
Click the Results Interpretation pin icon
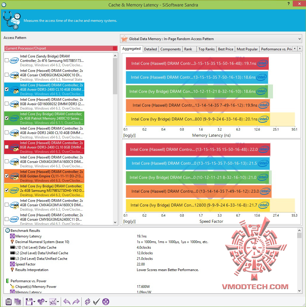(x=12, y=270)
